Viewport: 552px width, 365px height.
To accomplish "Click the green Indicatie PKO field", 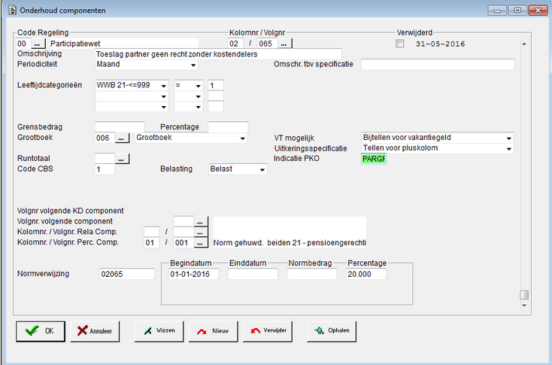I will click(374, 159).
